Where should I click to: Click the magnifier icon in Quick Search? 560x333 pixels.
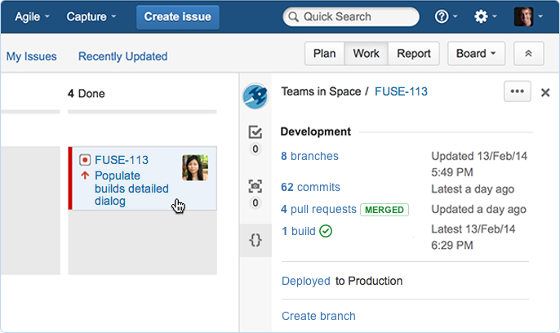tap(293, 17)
